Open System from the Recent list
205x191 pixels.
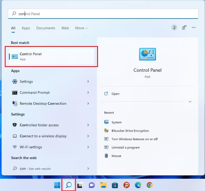click(x=117, y=122)
